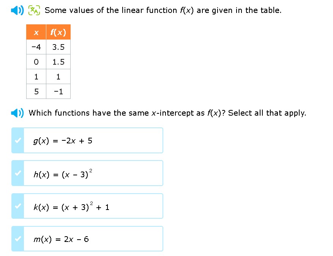The image size is (333, 256).
Task: Click the table cell showing 3.5
Action: tap(58, 47)
